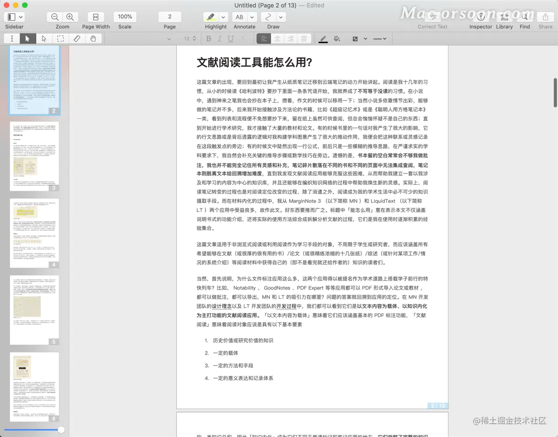Center align text
Image resolution: width=558 pixels, height=437 pixels.
pyautogui.click(x=277, y=39)
